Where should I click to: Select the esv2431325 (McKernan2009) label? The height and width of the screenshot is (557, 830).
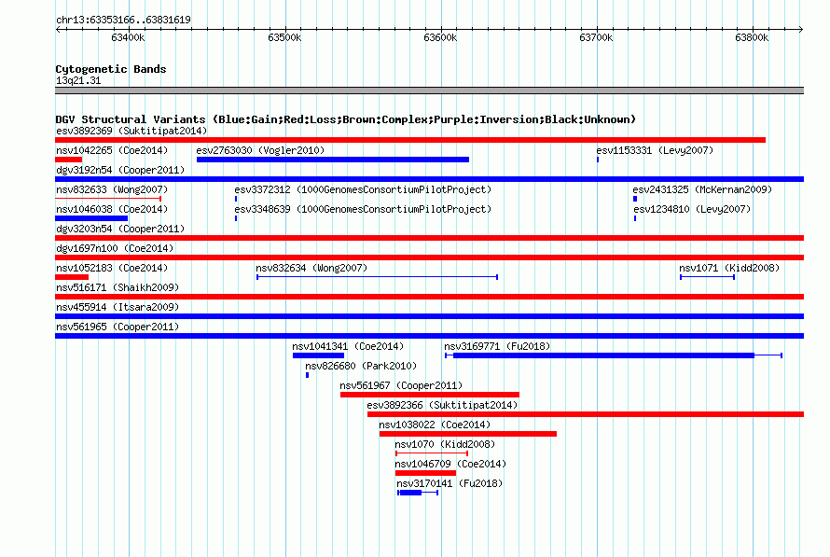tap(702, 189)
